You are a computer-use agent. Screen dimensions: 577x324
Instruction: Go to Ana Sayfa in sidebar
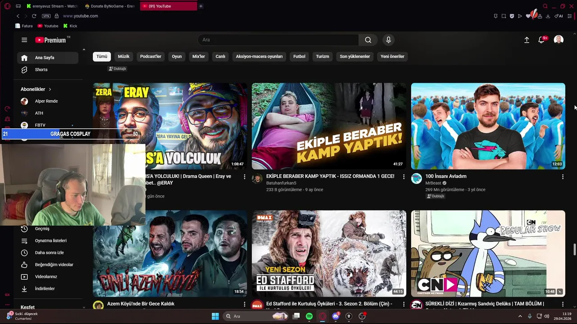coord(48,58)
